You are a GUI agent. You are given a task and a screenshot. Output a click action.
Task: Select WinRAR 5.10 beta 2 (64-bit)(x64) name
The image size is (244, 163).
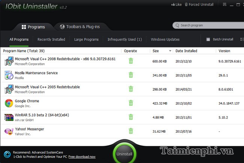[x=42, y=115]
